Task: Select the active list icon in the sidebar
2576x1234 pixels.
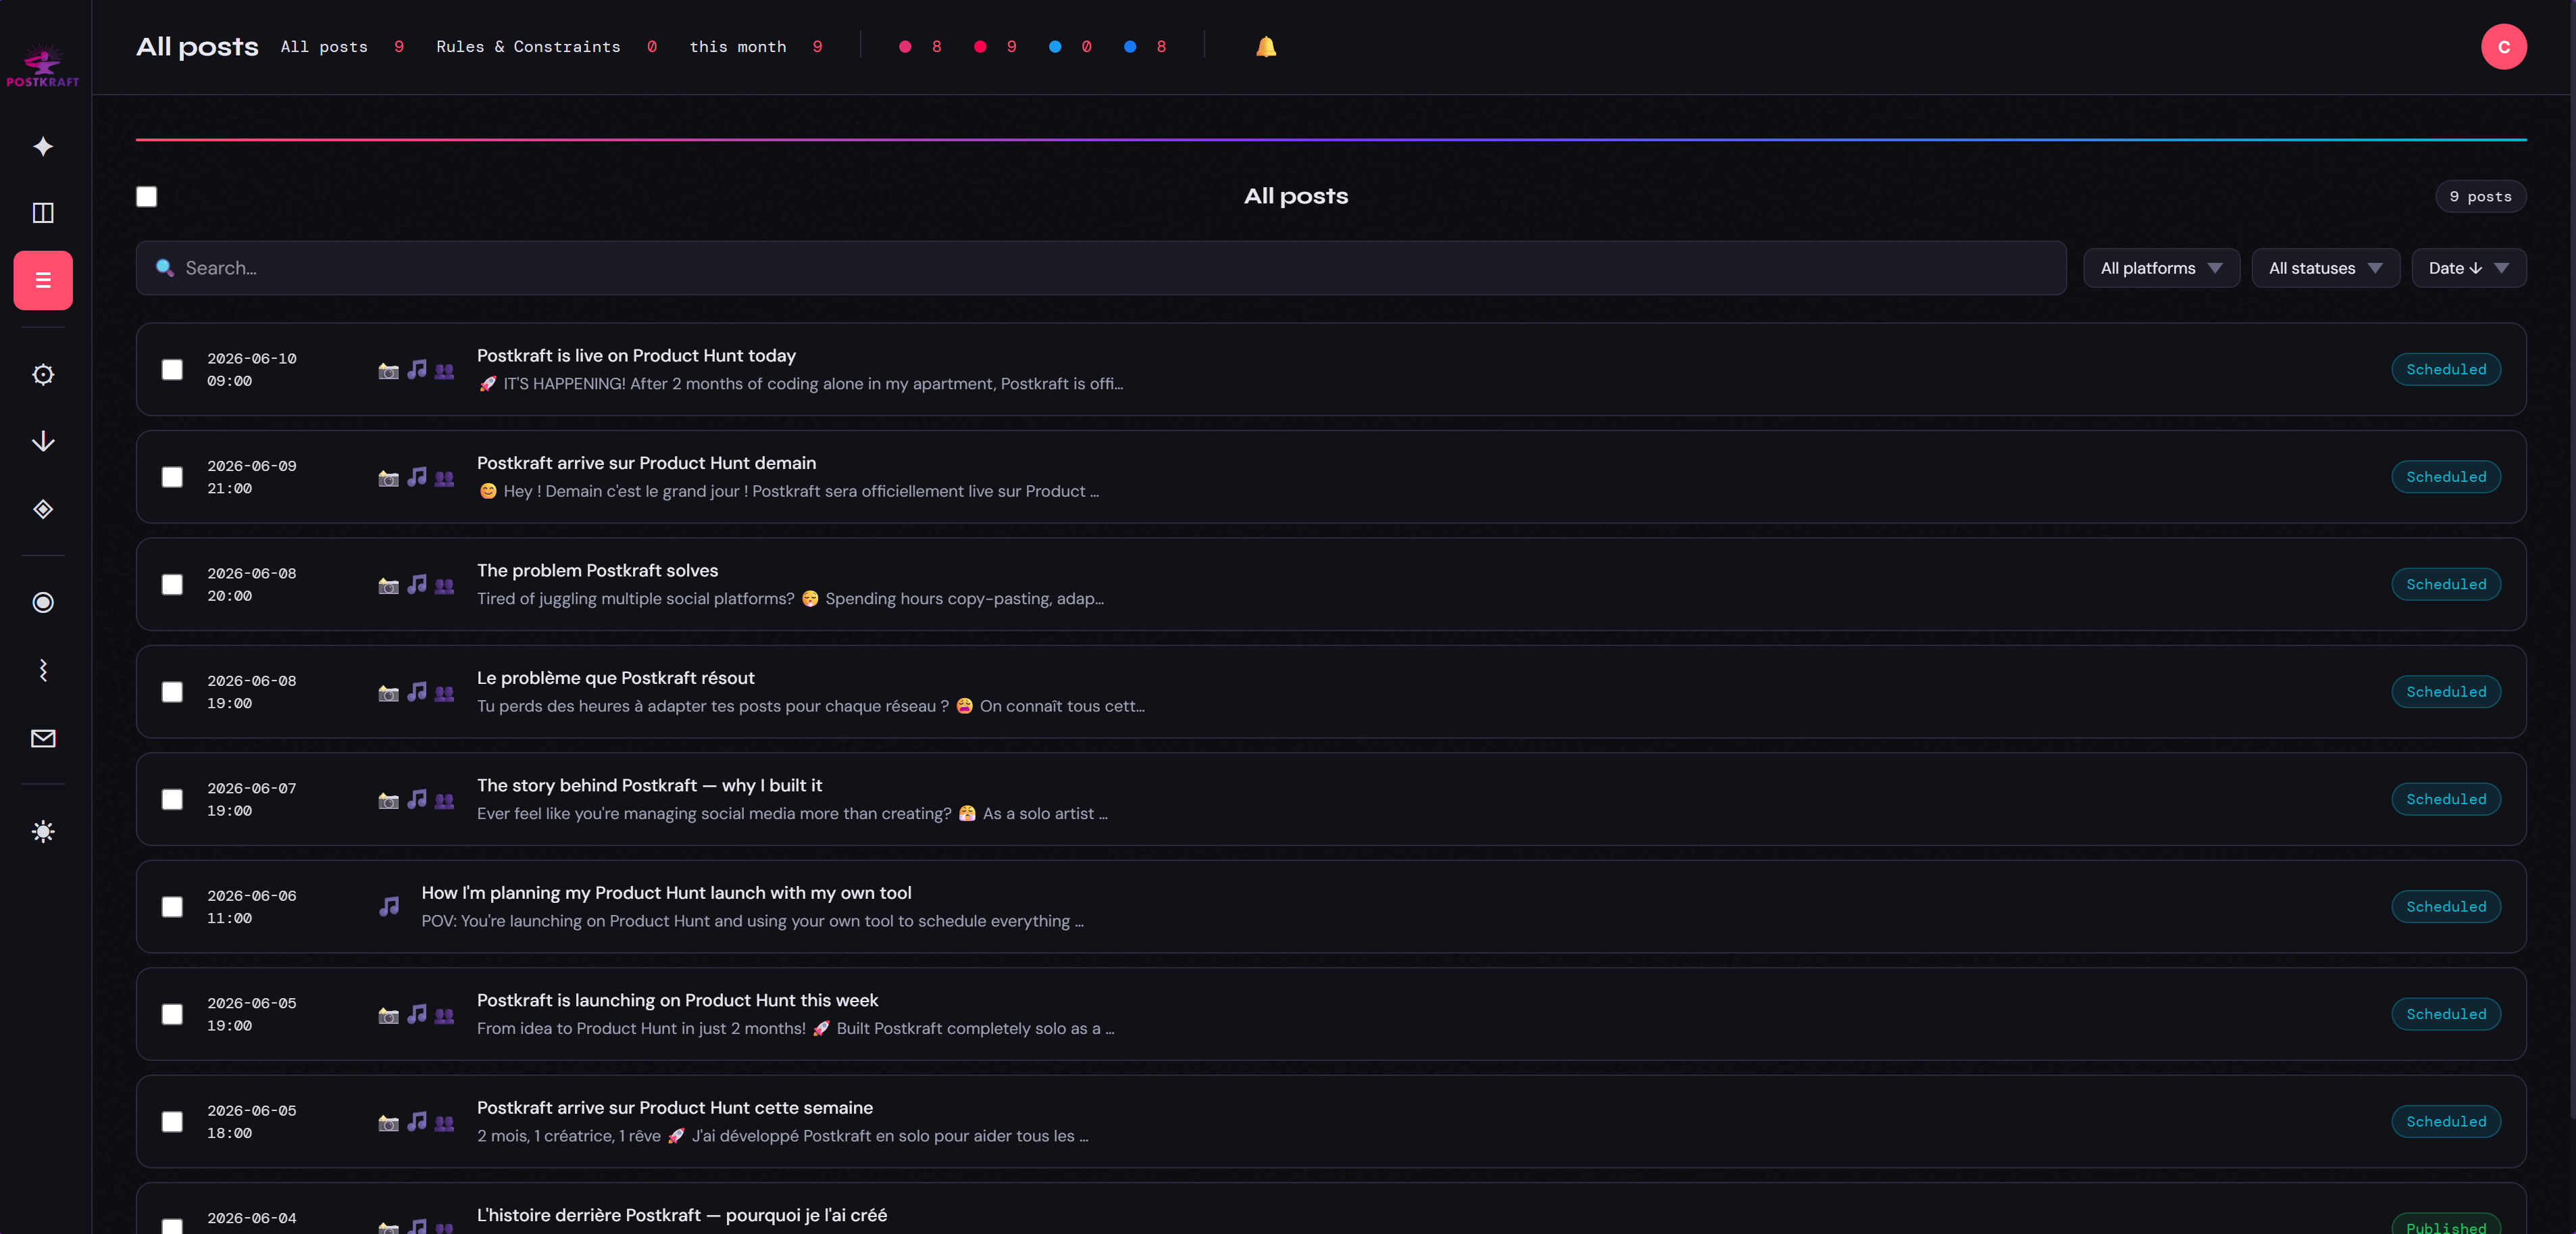Action: (43, 280)
